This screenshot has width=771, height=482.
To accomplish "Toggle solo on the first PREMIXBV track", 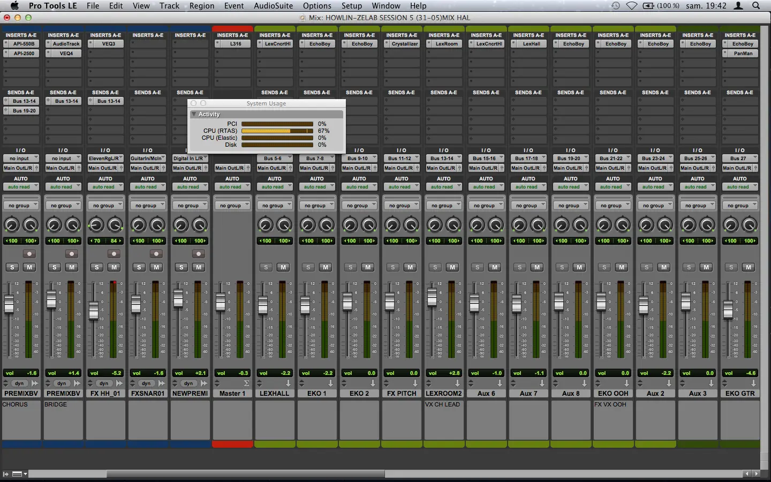I will 12,267.
